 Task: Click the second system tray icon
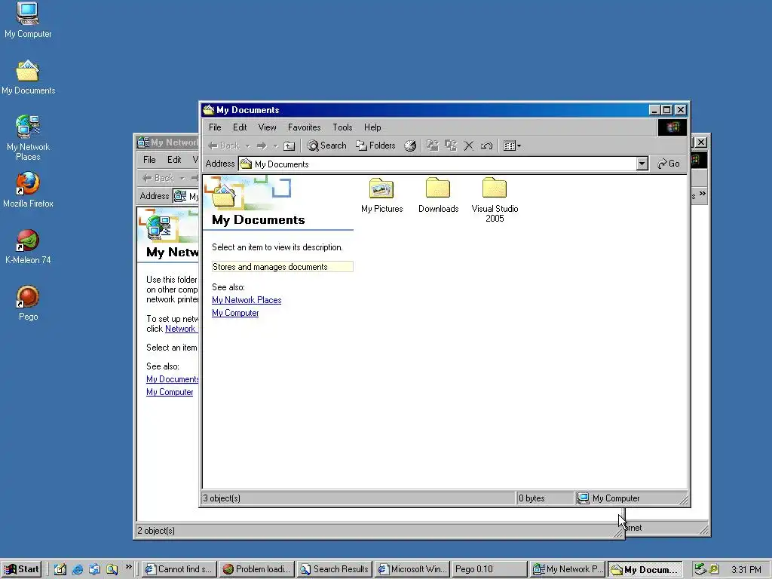point(713,570)
